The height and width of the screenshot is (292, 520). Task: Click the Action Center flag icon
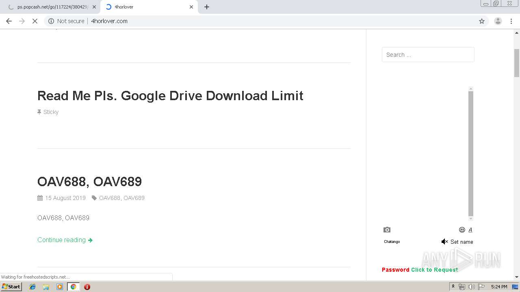click(x=481, y=287)
